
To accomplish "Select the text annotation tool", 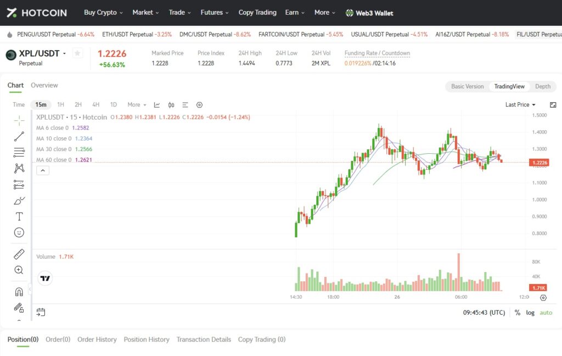I will (x=19, y=216).
